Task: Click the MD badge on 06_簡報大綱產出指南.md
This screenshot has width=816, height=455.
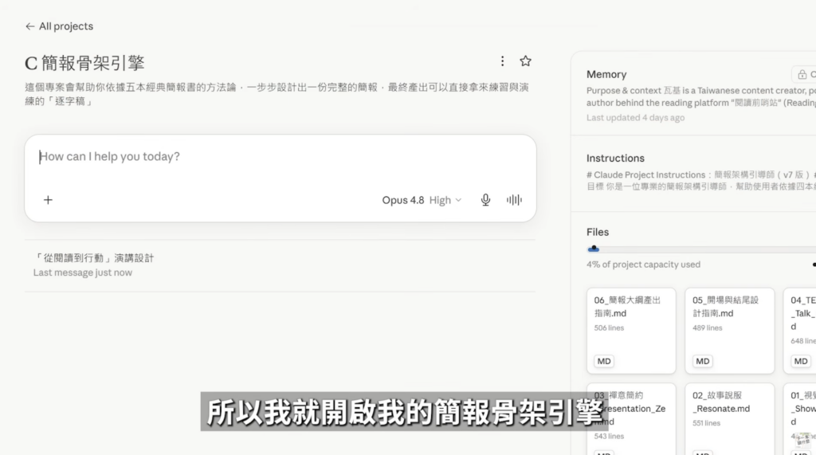Action: pos(604,361)
